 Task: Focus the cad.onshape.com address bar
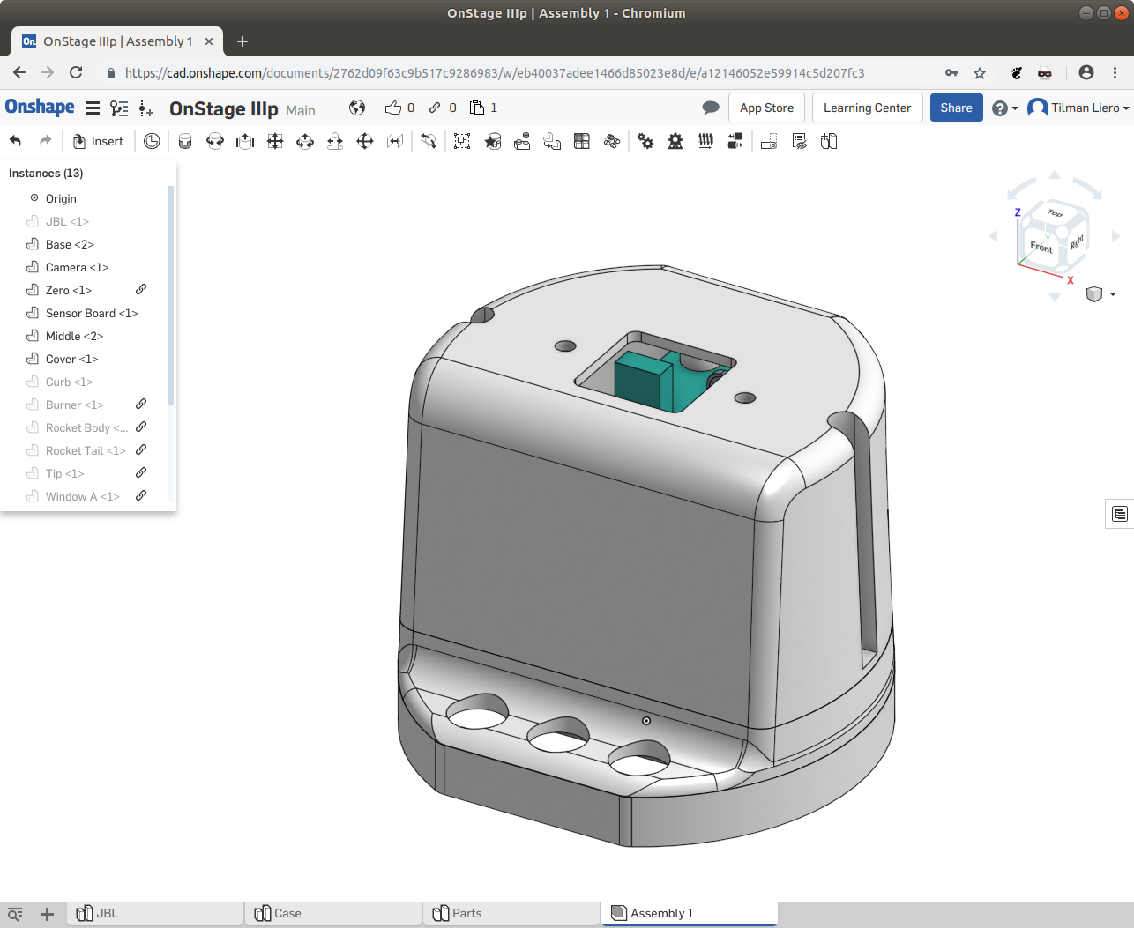(494, 73)
